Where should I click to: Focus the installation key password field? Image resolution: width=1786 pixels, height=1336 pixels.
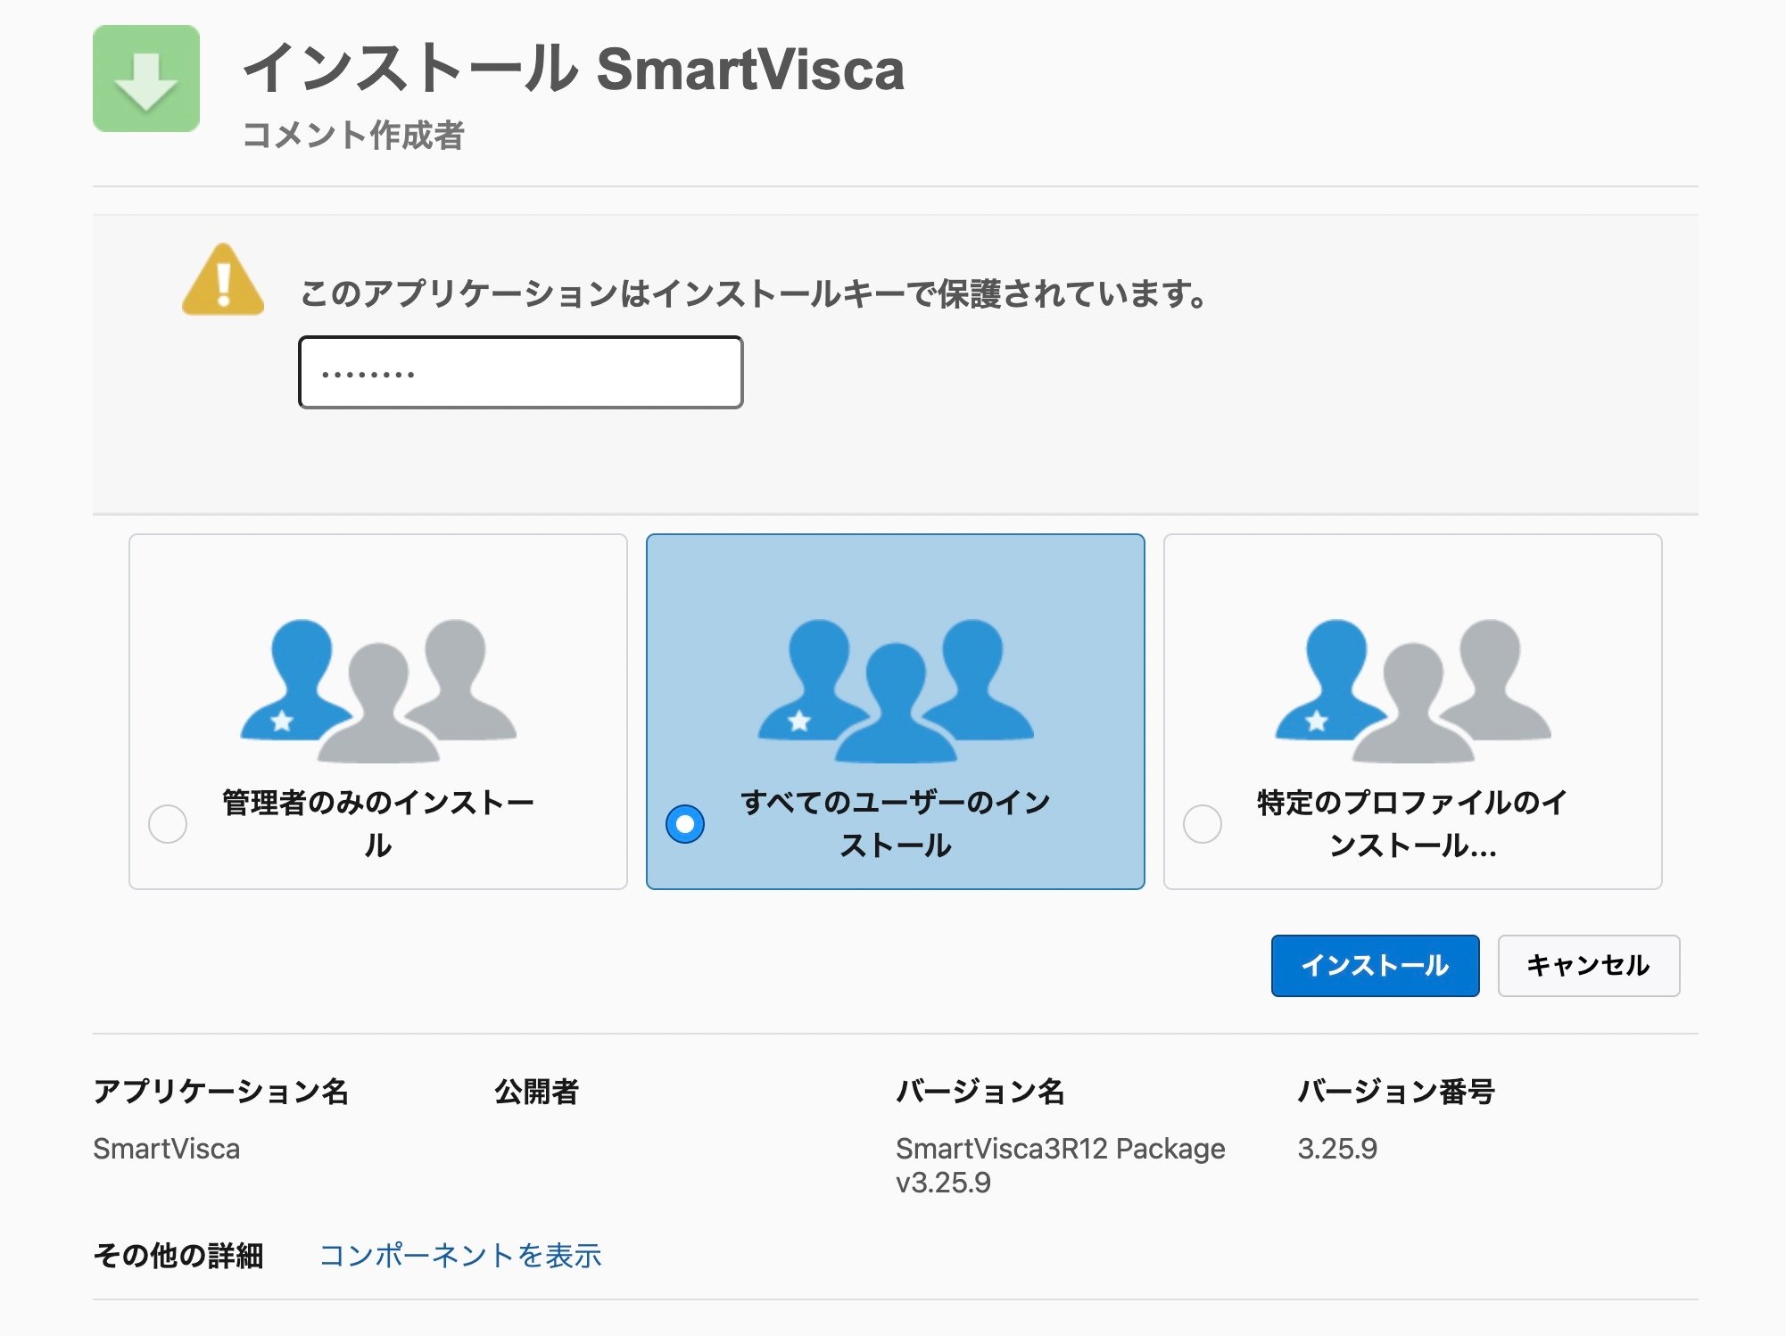tap(521, 373)
